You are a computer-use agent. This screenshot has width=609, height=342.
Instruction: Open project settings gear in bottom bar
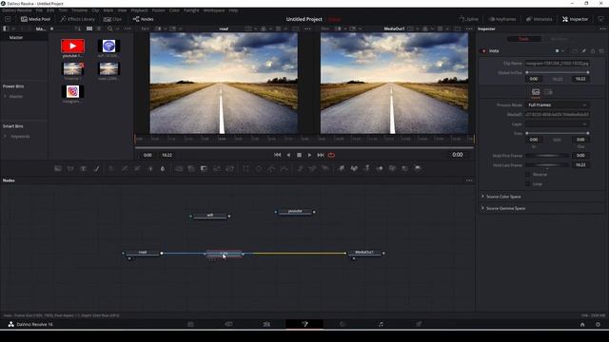click(598, 325)
